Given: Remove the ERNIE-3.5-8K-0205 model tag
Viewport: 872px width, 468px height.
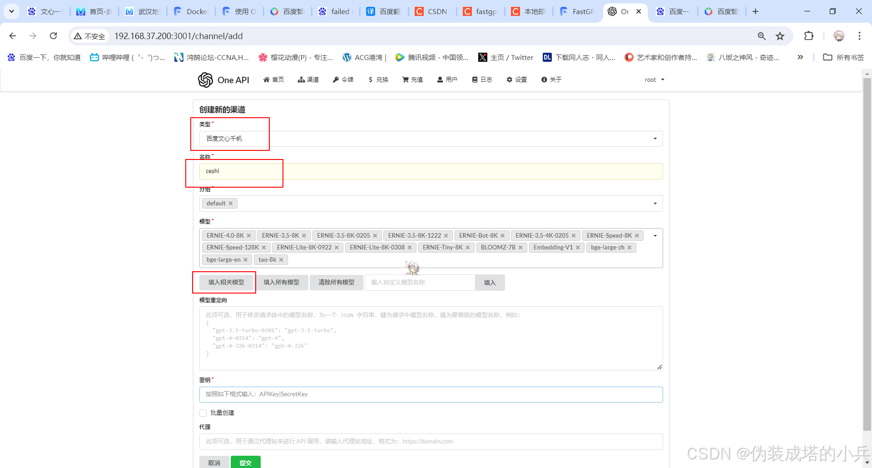Looking at the screenshot, I should pos(375,236).
